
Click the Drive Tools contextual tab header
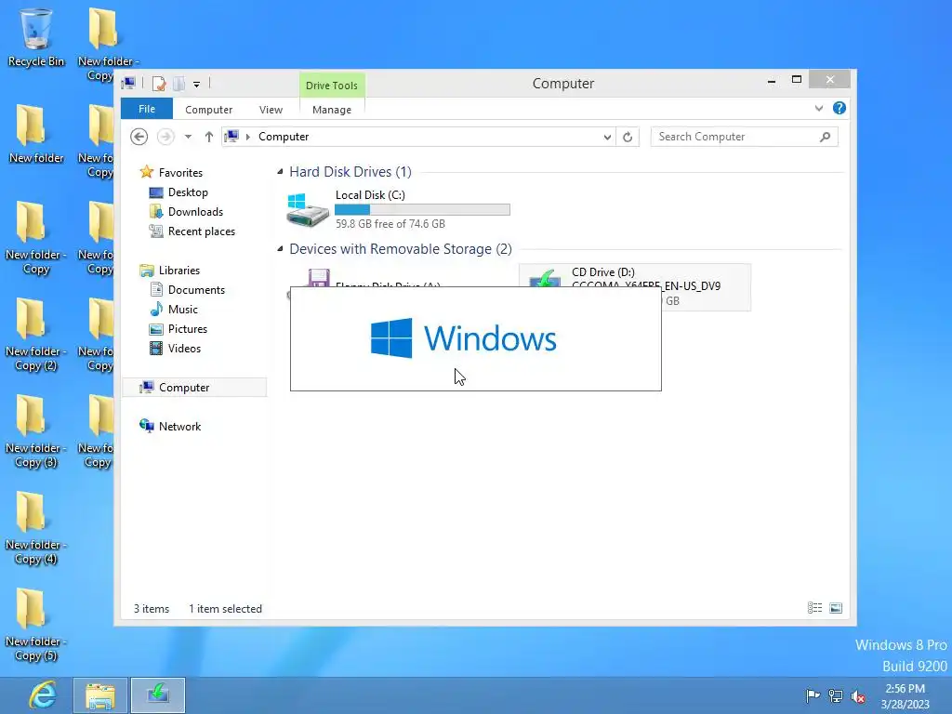coord(332,86)
